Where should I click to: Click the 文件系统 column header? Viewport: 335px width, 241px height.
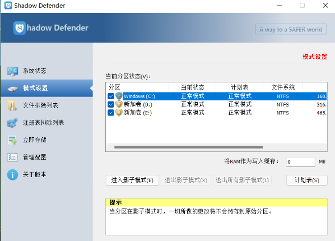283,87
